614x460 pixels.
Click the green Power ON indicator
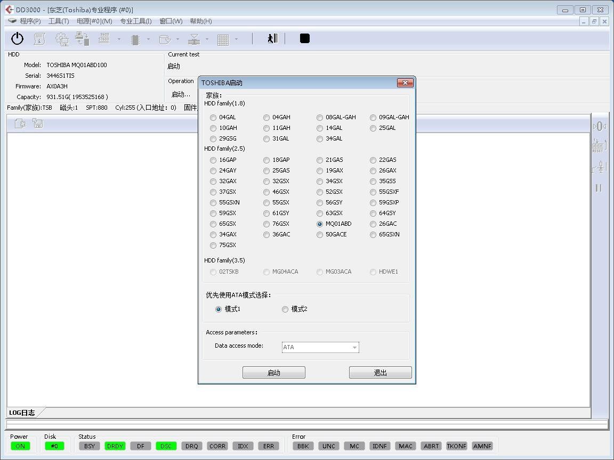20,446
